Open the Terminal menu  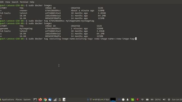(24, 2)
